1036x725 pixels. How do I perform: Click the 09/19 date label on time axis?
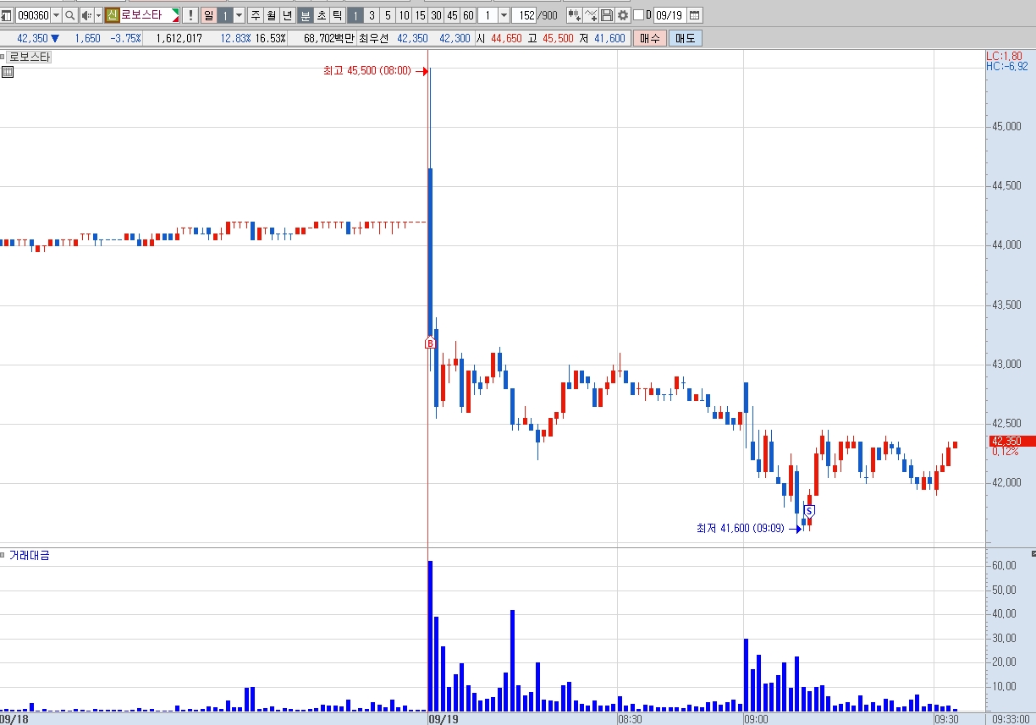pos(444,719)
